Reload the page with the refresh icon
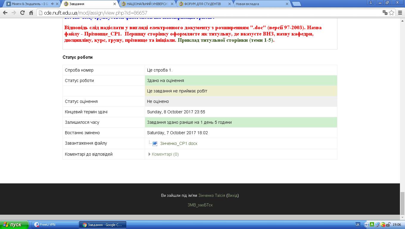The height and width of the screenshot is (229, 405). tap(22, 13)
